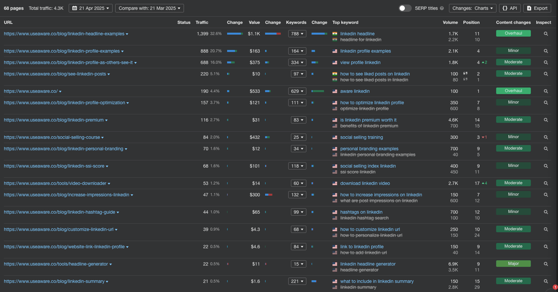
Task: Click inspect magnifier for useaware.co homepage row
Action: (x=546, y=91)
